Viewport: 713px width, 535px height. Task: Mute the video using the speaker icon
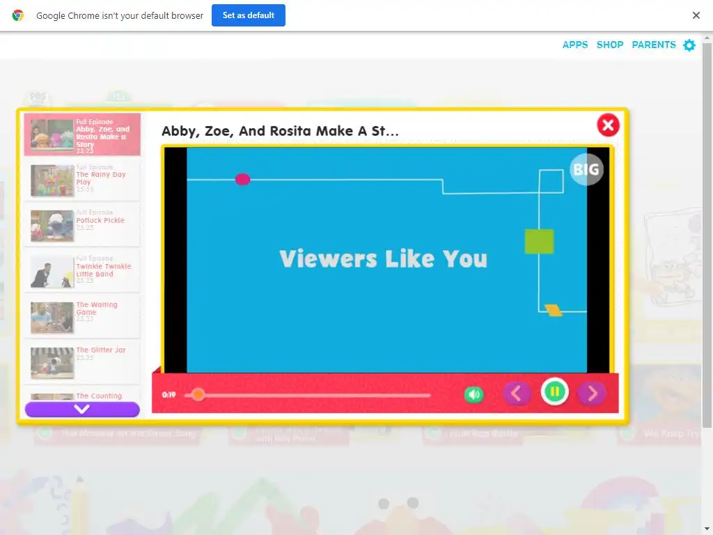[473, 394]
